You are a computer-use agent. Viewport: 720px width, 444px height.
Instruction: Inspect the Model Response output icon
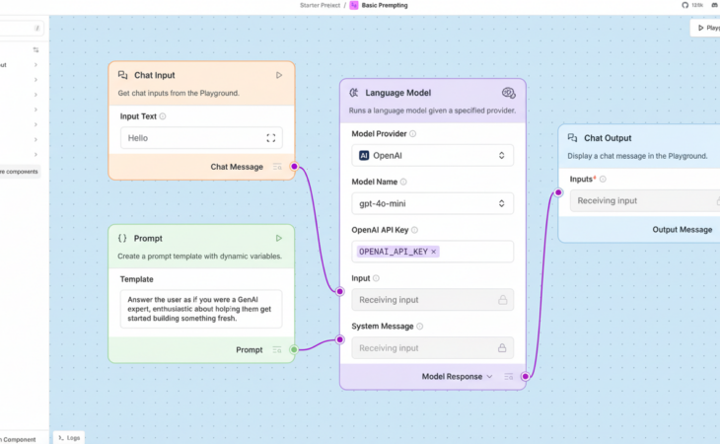point(508,376)
